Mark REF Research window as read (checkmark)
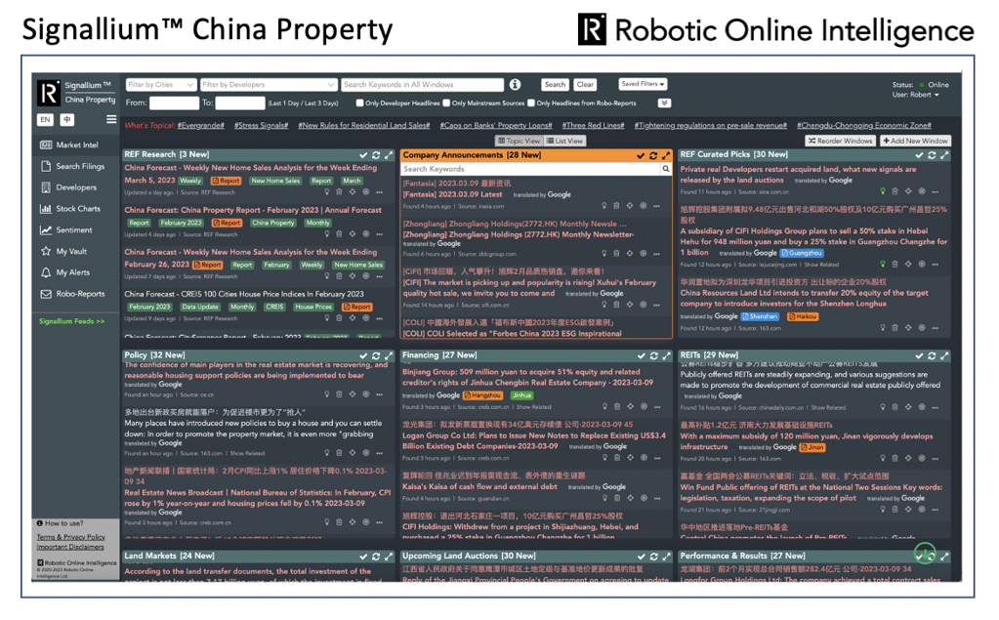 click(363, 155)
